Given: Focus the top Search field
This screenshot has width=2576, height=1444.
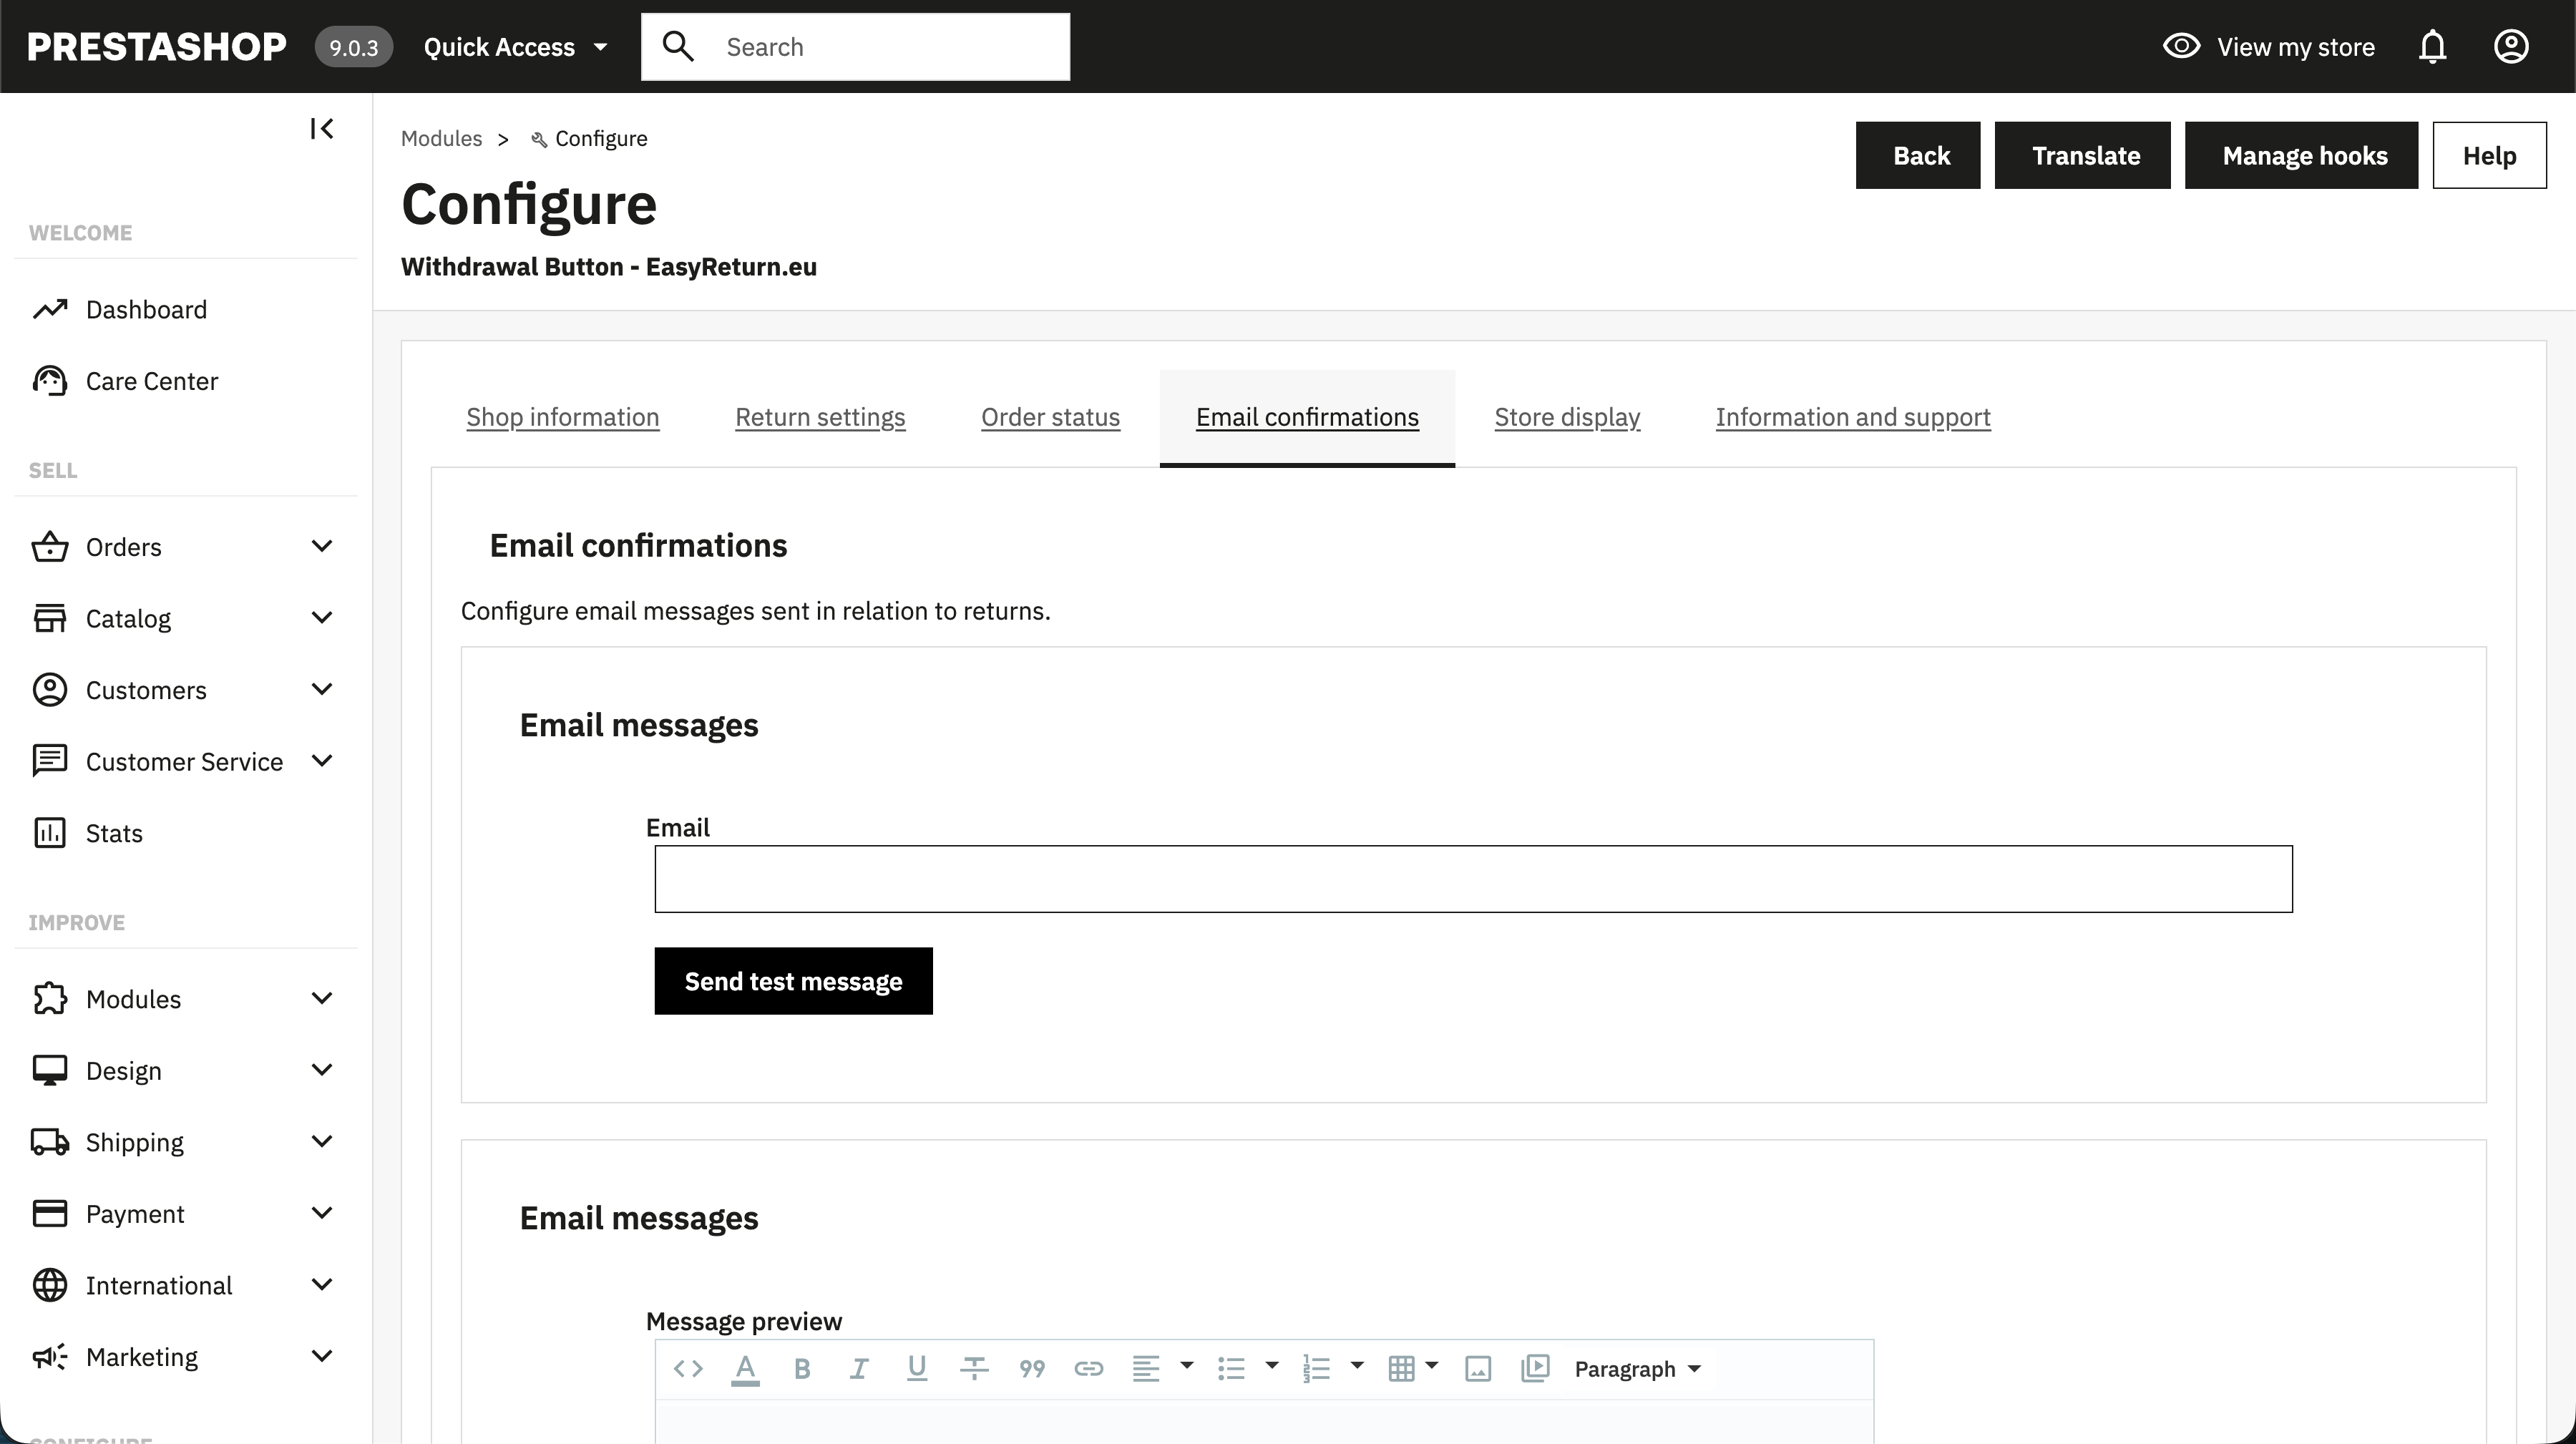Looking at the screenshot, I should (855, 46).
